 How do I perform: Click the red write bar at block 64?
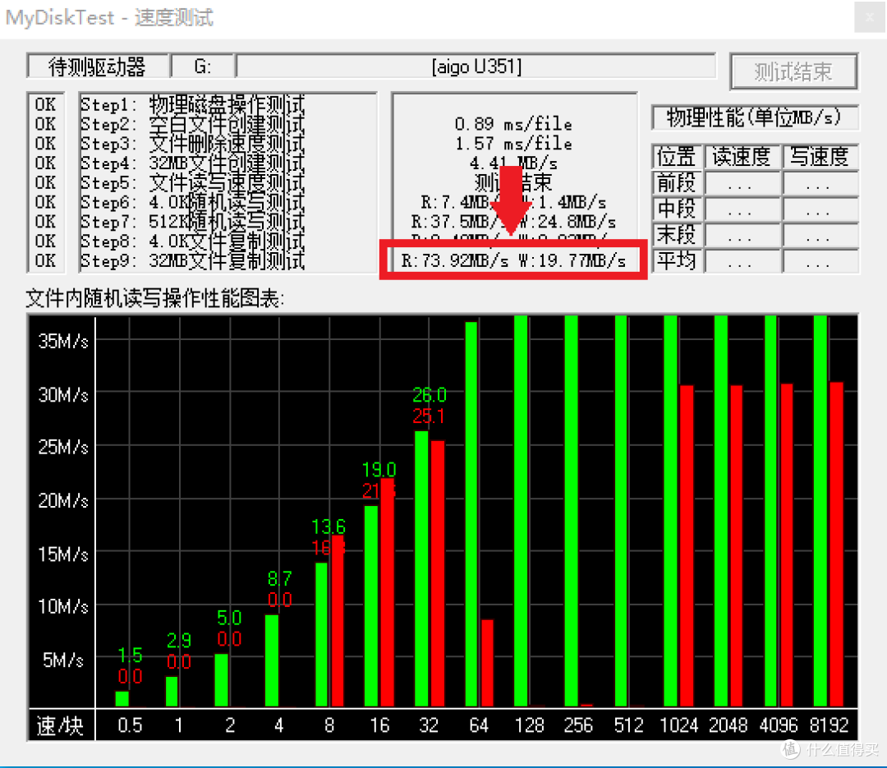(487, 664)
